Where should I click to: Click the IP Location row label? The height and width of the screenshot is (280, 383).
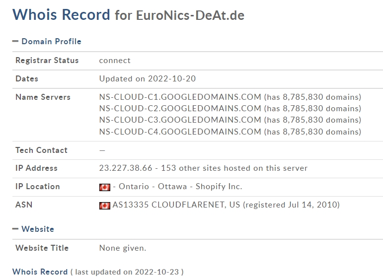point(38,187)
